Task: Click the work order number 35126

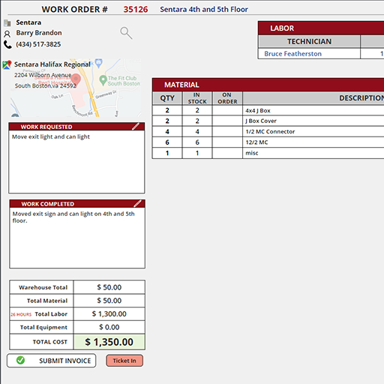Action: tap(136, 10)
